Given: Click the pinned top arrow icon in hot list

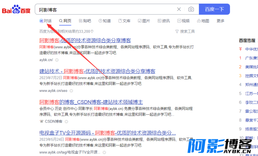Looking at the screenshot, I should 240,49.
